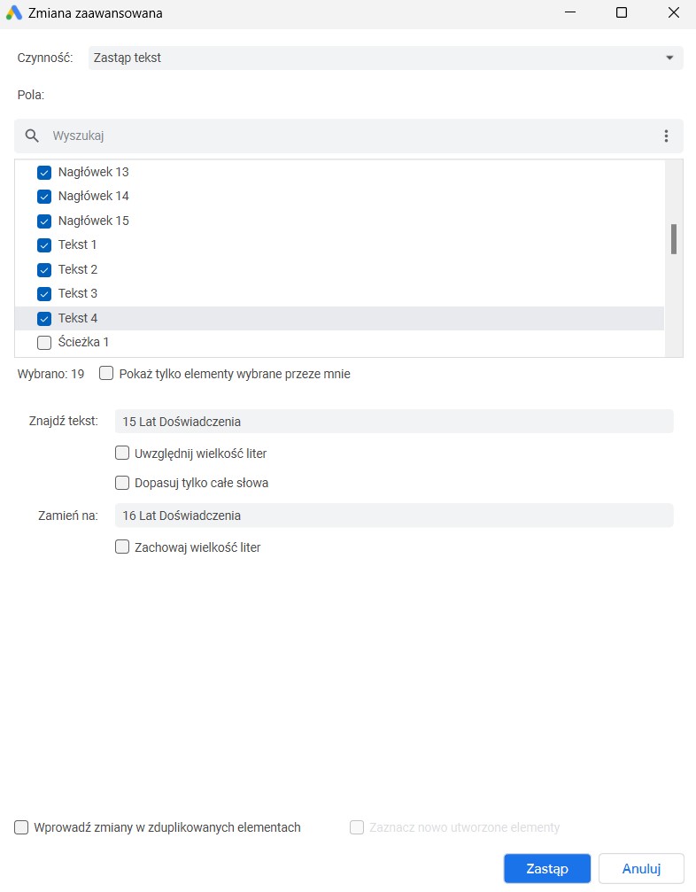Image resolution: width=696 pixels, height=892 pixels.
Task: Click the Zastąp button
Action: pos(547,869)
